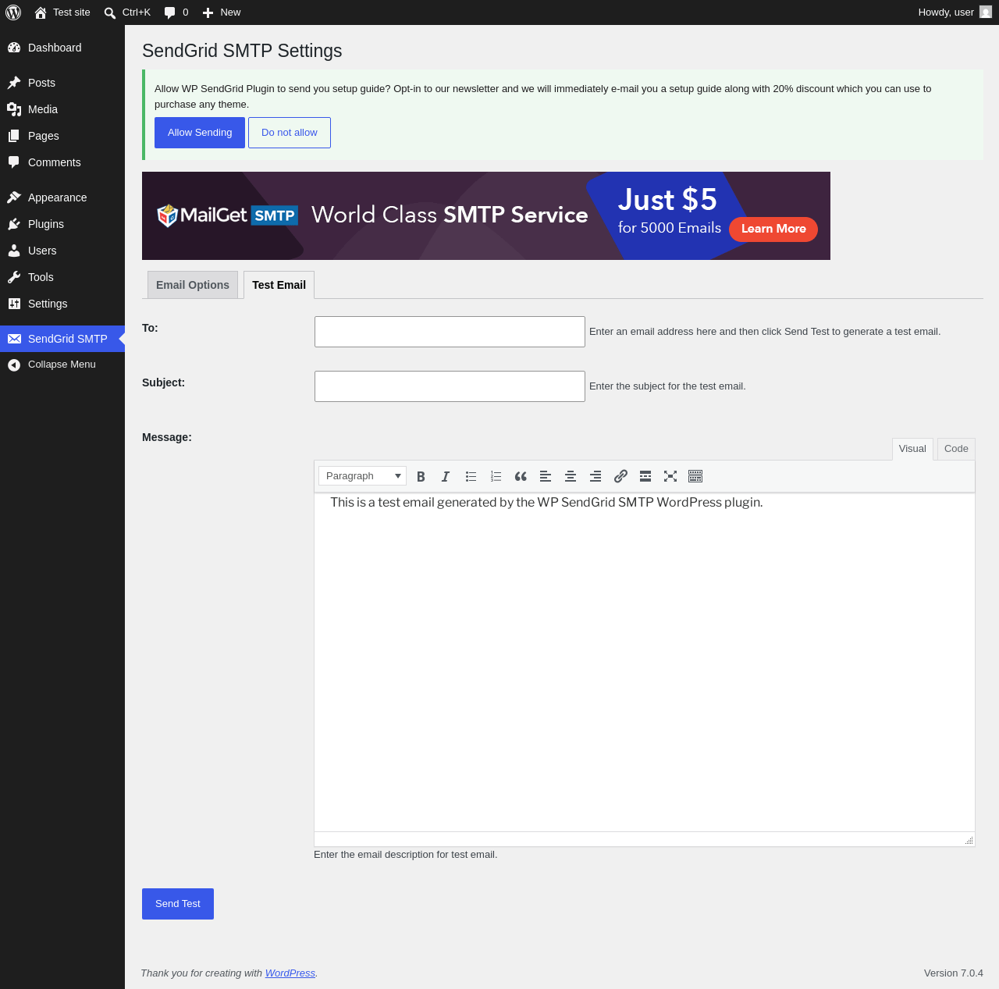This screenshot has width=999, height=989.
Task: Go to the Dashboard menu item
Action: tap(62, 48)
